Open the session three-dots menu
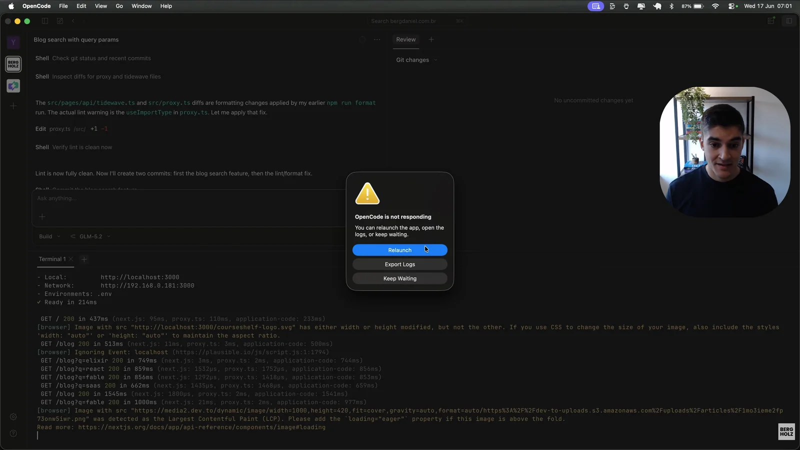The height and width of the screenshot is (450, 800). coord(377,39)
